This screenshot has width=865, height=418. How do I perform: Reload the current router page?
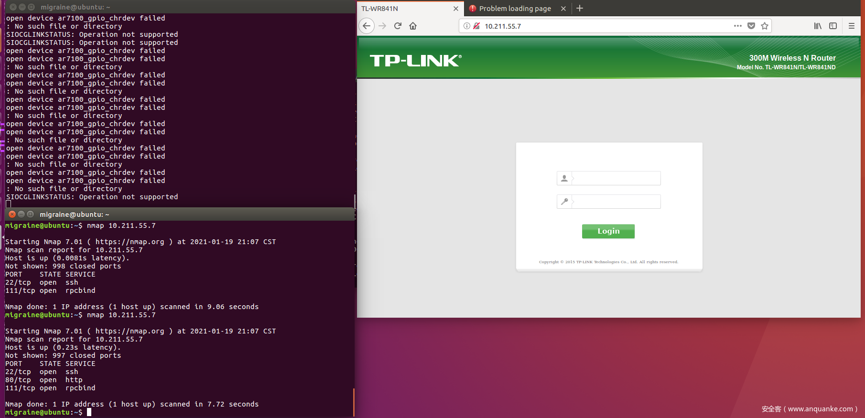[x=398, y=26]
